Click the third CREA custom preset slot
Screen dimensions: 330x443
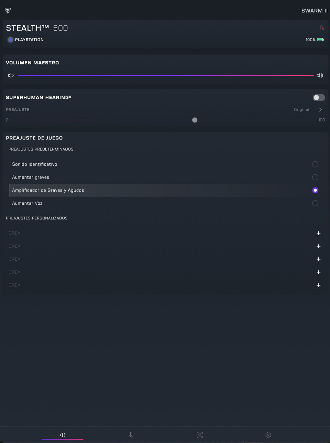[14, 259]
